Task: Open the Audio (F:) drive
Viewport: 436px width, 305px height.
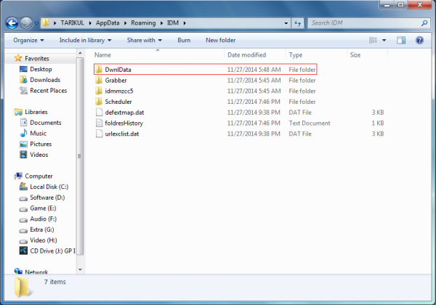Action: click(x=43, y=219)
